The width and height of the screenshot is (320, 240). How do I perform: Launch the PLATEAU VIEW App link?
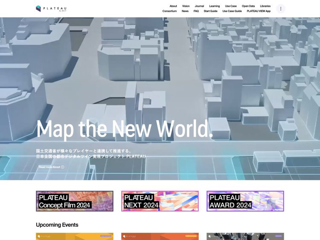(x=259, y=11)
